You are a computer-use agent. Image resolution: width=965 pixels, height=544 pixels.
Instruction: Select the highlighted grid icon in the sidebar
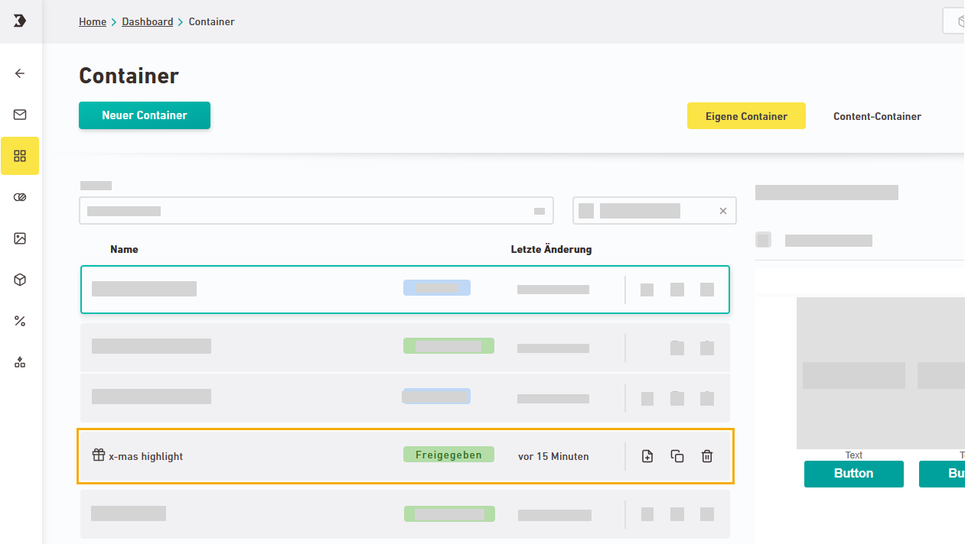20,156
